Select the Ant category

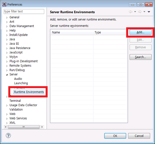[x=12, y=22]
